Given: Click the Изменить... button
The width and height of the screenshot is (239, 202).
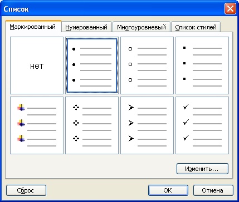Looking at the screenshot, I should click(202, 169).
